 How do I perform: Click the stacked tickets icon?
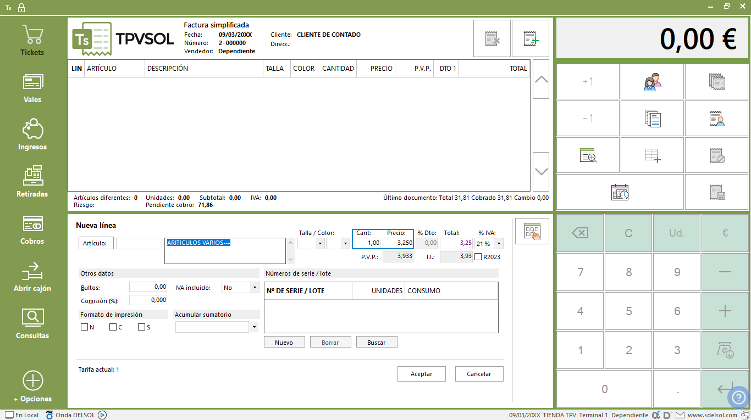point(716,82)
